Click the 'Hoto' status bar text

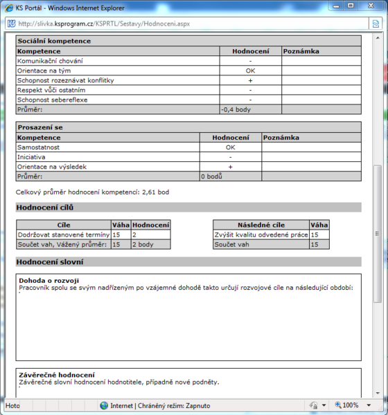pos(12,406)
